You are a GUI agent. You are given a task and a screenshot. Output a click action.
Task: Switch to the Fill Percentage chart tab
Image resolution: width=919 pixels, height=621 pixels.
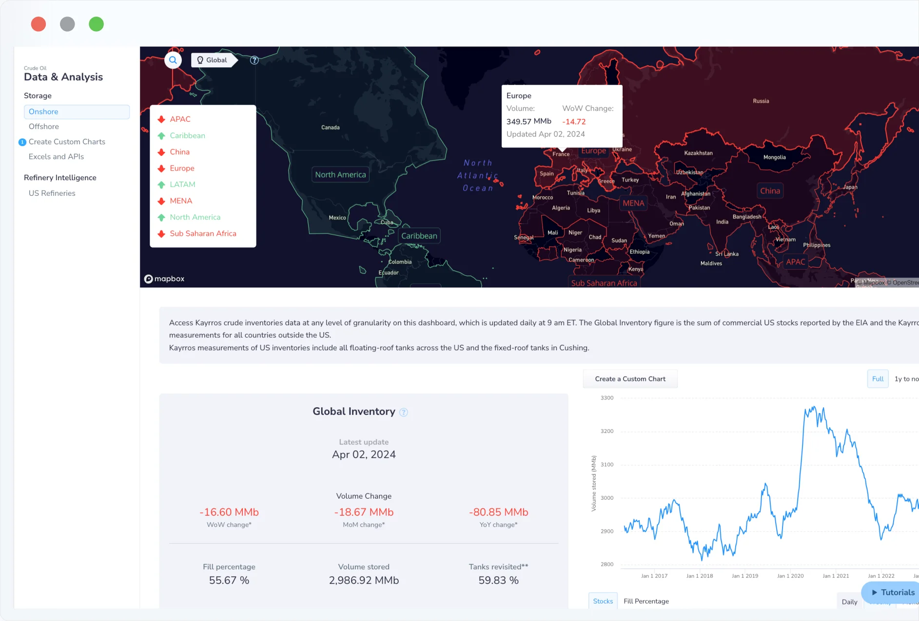click(646, 602)
